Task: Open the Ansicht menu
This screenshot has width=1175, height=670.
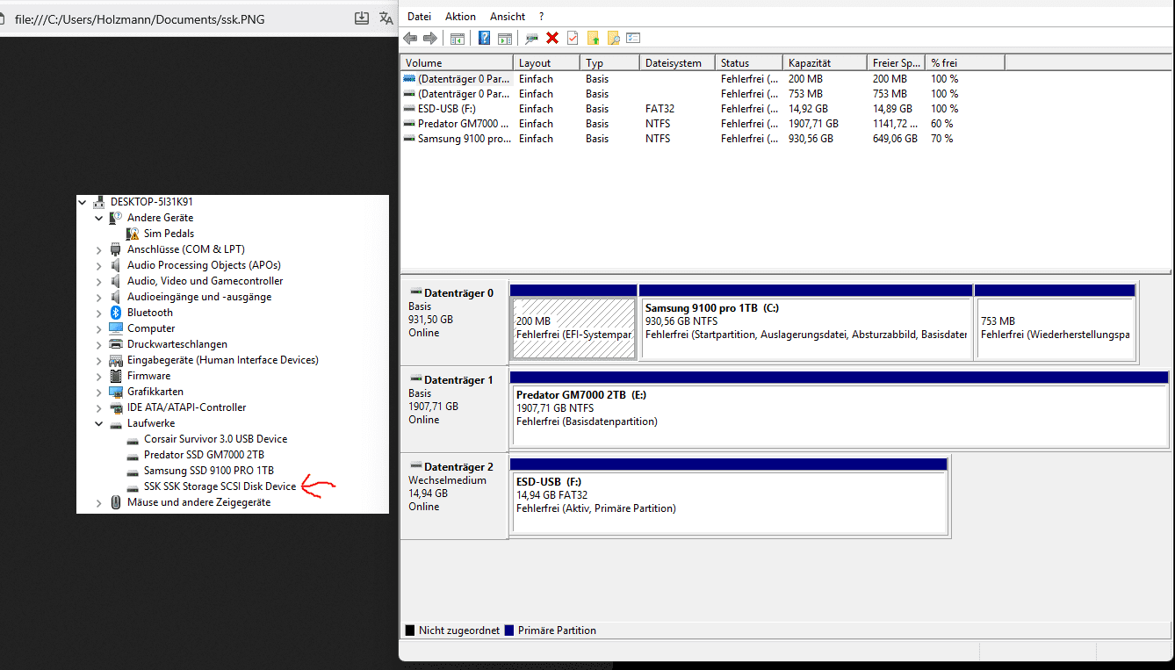Action: pos(508,17)
